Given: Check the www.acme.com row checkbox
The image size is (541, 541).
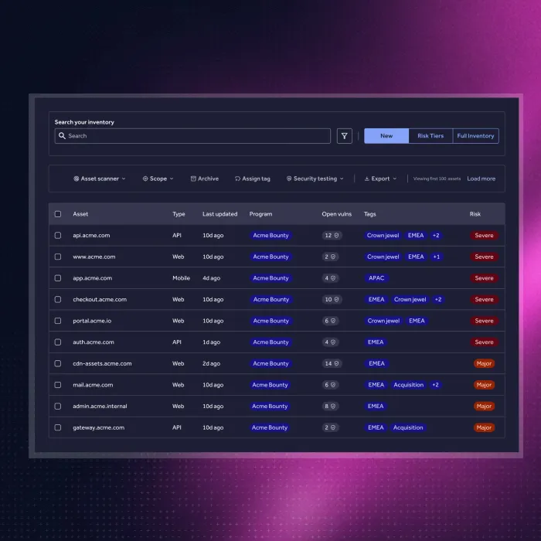Looking at the screenshot, I should [x=58, y=257].
